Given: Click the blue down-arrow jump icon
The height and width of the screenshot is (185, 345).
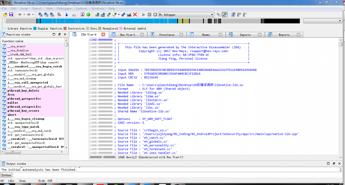Looking at the screenshot, I should (66, 15).
